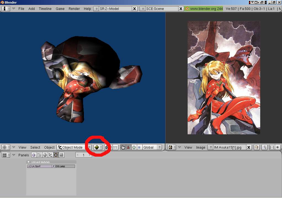Edit the SR:2-Model screen name
This screenshot has height=198, width=282.
coord(115,9)
